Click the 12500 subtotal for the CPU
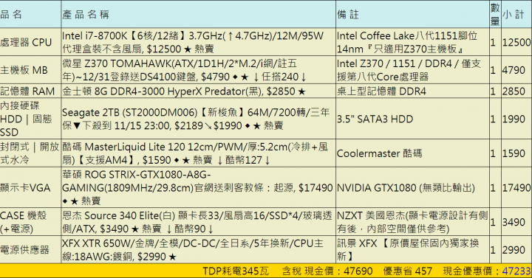The image size is (532, 278). tap(516, 42)
